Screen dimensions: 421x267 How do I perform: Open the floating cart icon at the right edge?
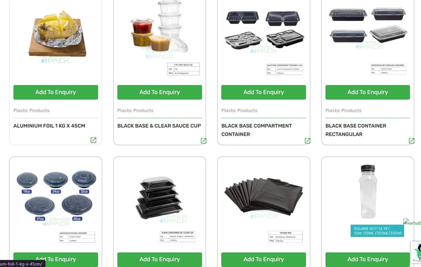pos(417,252)
